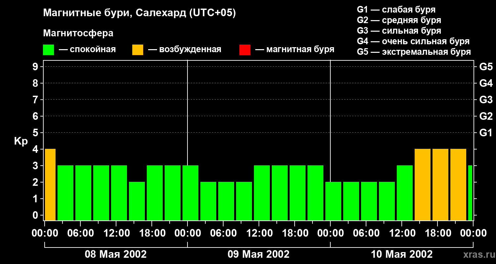Image resolution: width=496 pixels, height=264 pixels.
Task: Click the 'G5' label on the right axis
Action: [x=486, y=67]
